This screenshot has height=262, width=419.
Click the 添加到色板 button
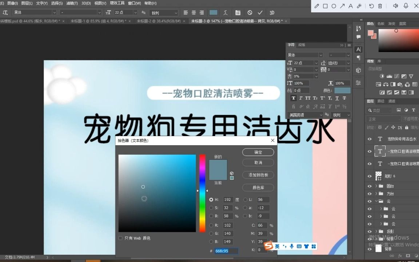pyautogui.click(x=258, y=175)
